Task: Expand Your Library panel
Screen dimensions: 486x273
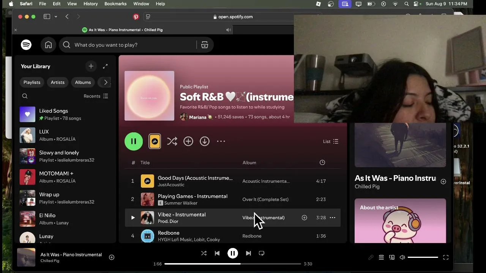Action: tap(105, 66)
